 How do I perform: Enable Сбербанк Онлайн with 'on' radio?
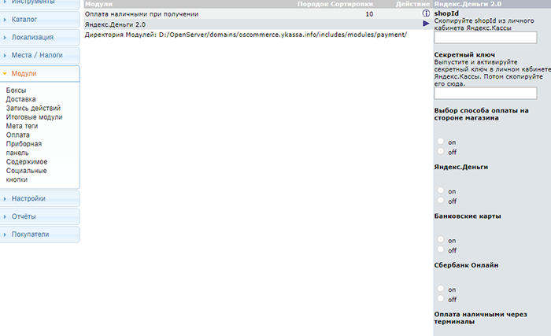pos(441,289)
